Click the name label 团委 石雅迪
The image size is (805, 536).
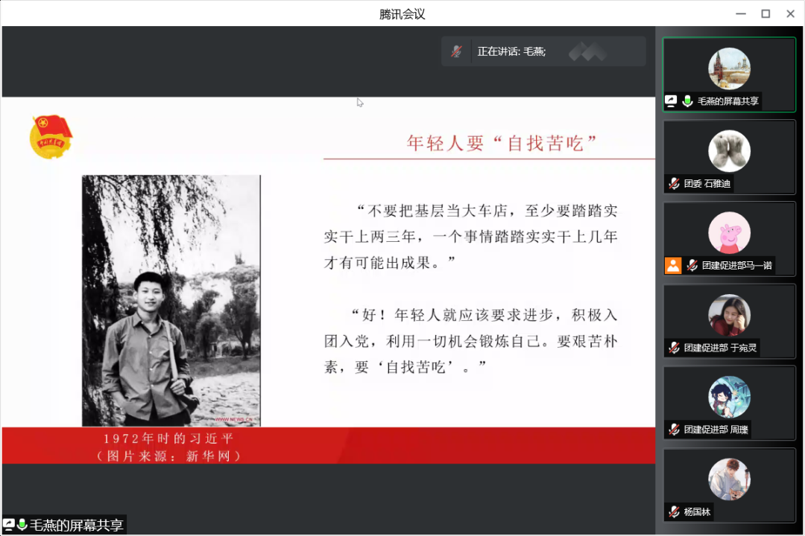click(x=707, y=184)
